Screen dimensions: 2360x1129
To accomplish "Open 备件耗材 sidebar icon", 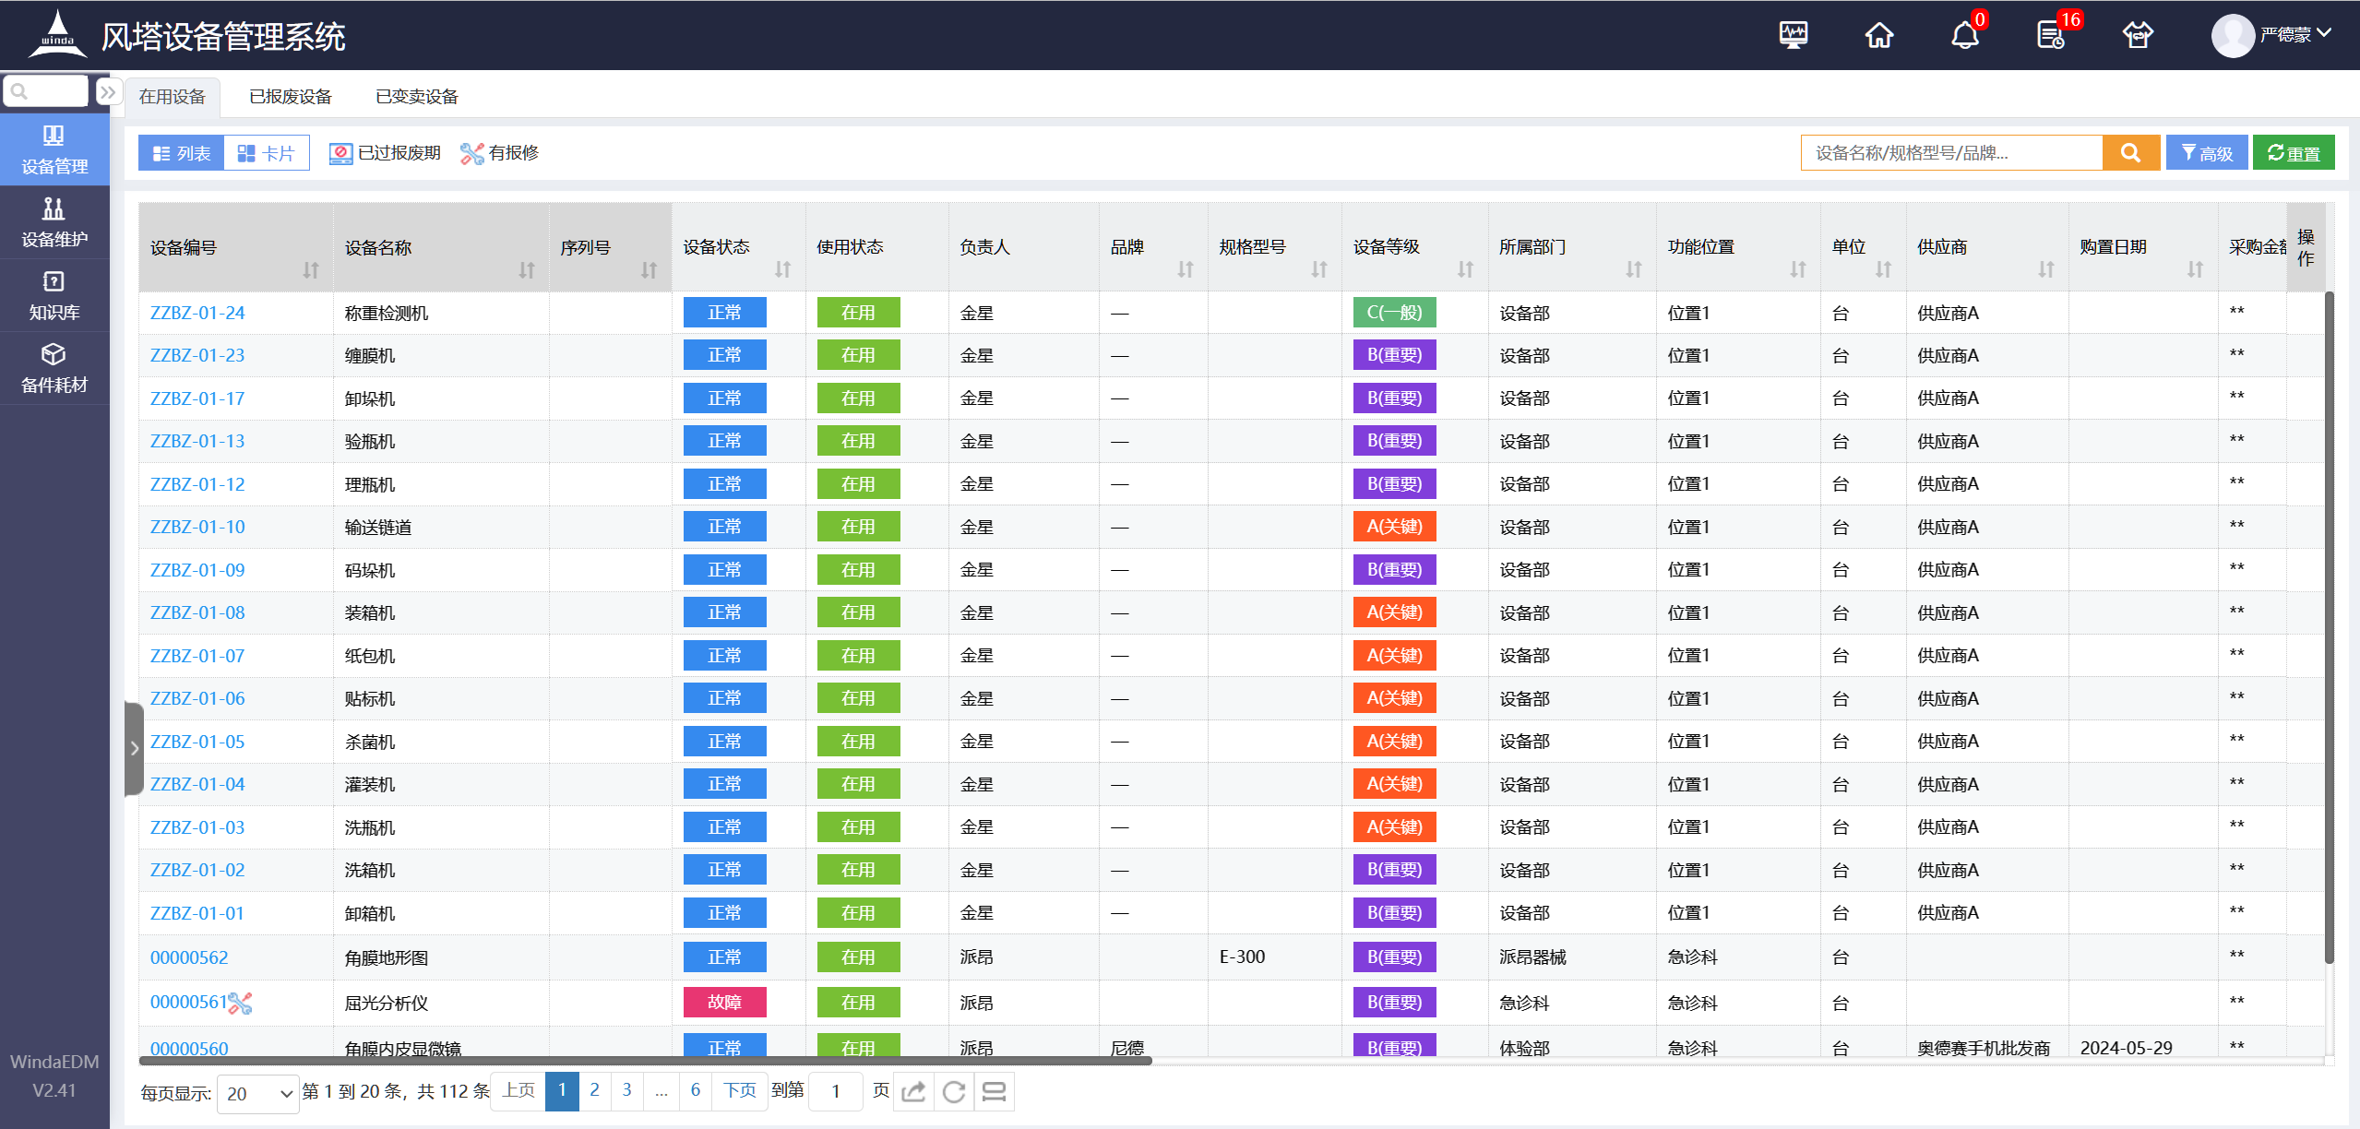I will tap(54, 368).
